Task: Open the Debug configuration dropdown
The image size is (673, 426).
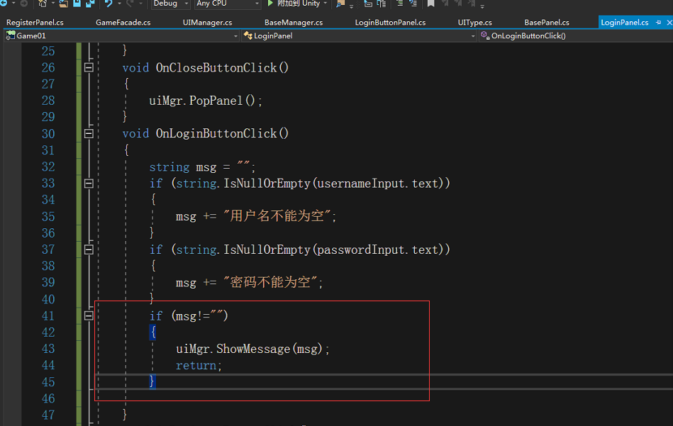Action: [x=170, y=4]
